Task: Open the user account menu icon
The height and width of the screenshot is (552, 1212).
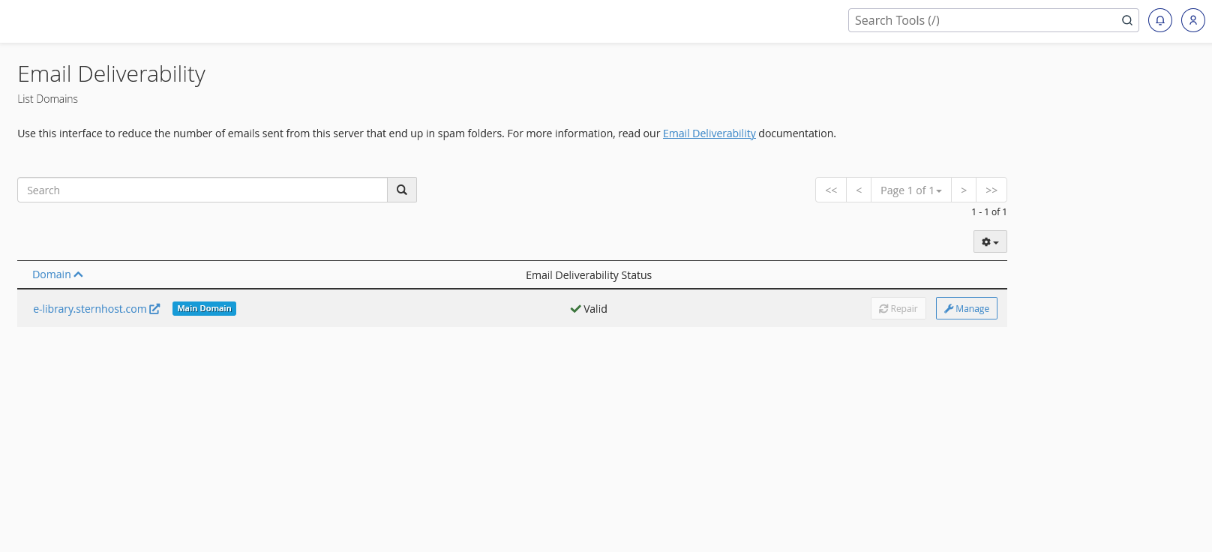Action: coord(1192,20)
